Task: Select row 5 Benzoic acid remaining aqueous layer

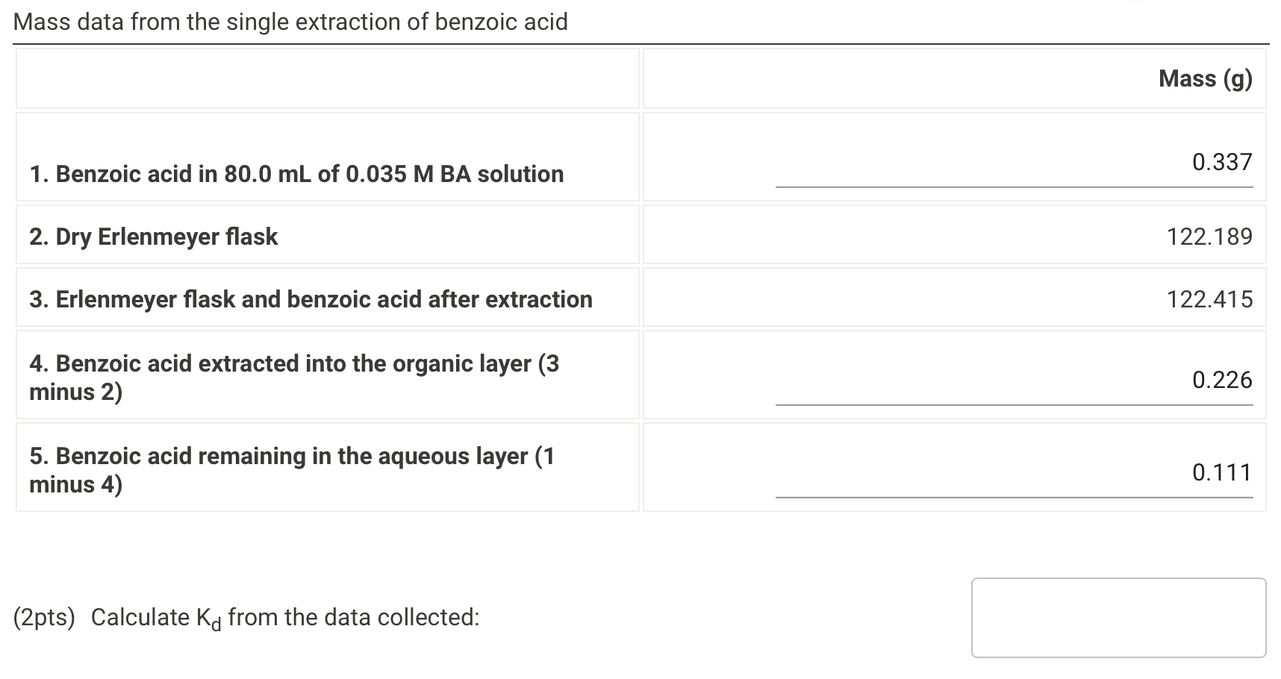Action: pyautogui.click(x=290, y=470)
